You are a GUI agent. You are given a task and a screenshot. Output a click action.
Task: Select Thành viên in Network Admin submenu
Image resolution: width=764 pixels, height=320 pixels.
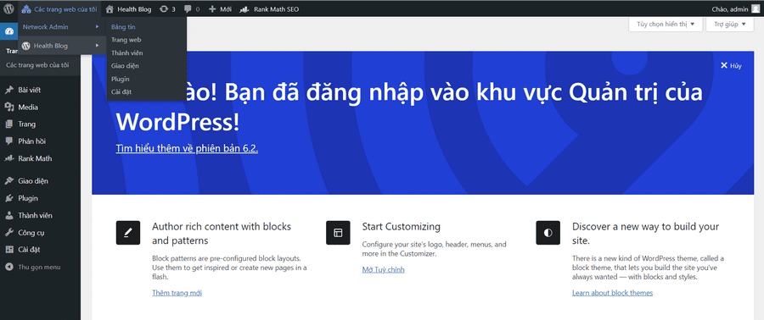(x=127, y=52)
